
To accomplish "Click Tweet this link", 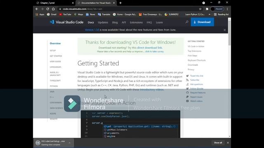I will point(195,76).
